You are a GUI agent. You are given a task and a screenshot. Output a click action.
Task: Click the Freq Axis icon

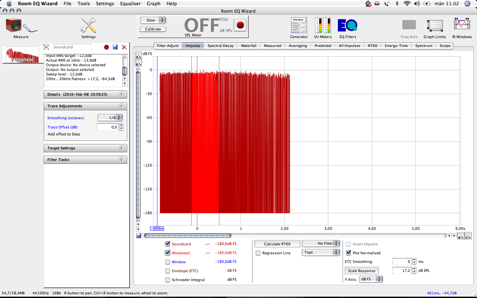point(409,25)
